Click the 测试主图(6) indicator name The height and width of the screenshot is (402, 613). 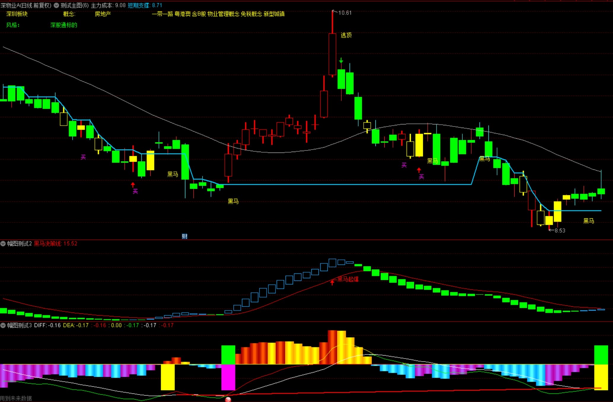(74, 5)
